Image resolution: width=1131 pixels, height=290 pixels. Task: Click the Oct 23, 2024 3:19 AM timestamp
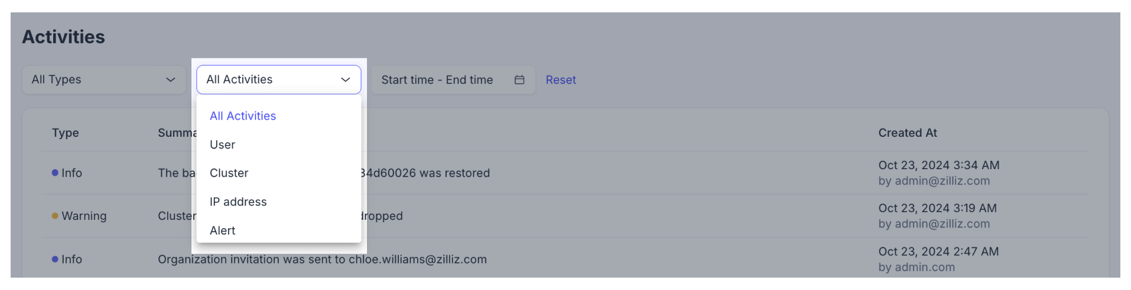click(x=937, y=208)
